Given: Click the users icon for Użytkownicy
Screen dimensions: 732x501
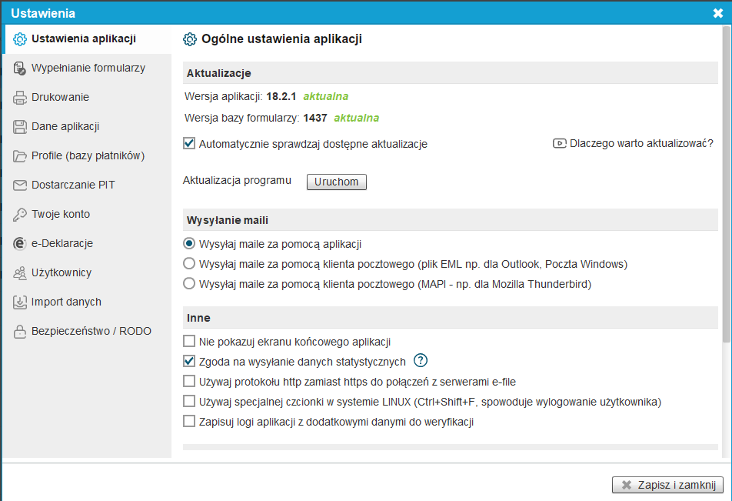Looking at the screenshot, I should [20, 273].
